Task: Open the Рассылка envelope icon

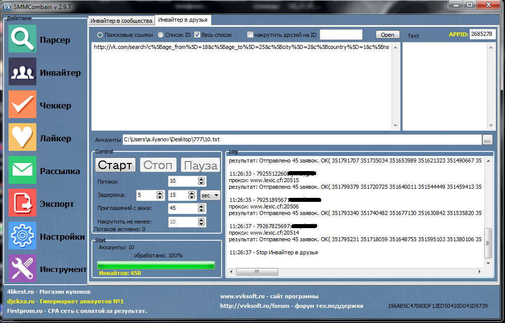Action: coord(22,171)
